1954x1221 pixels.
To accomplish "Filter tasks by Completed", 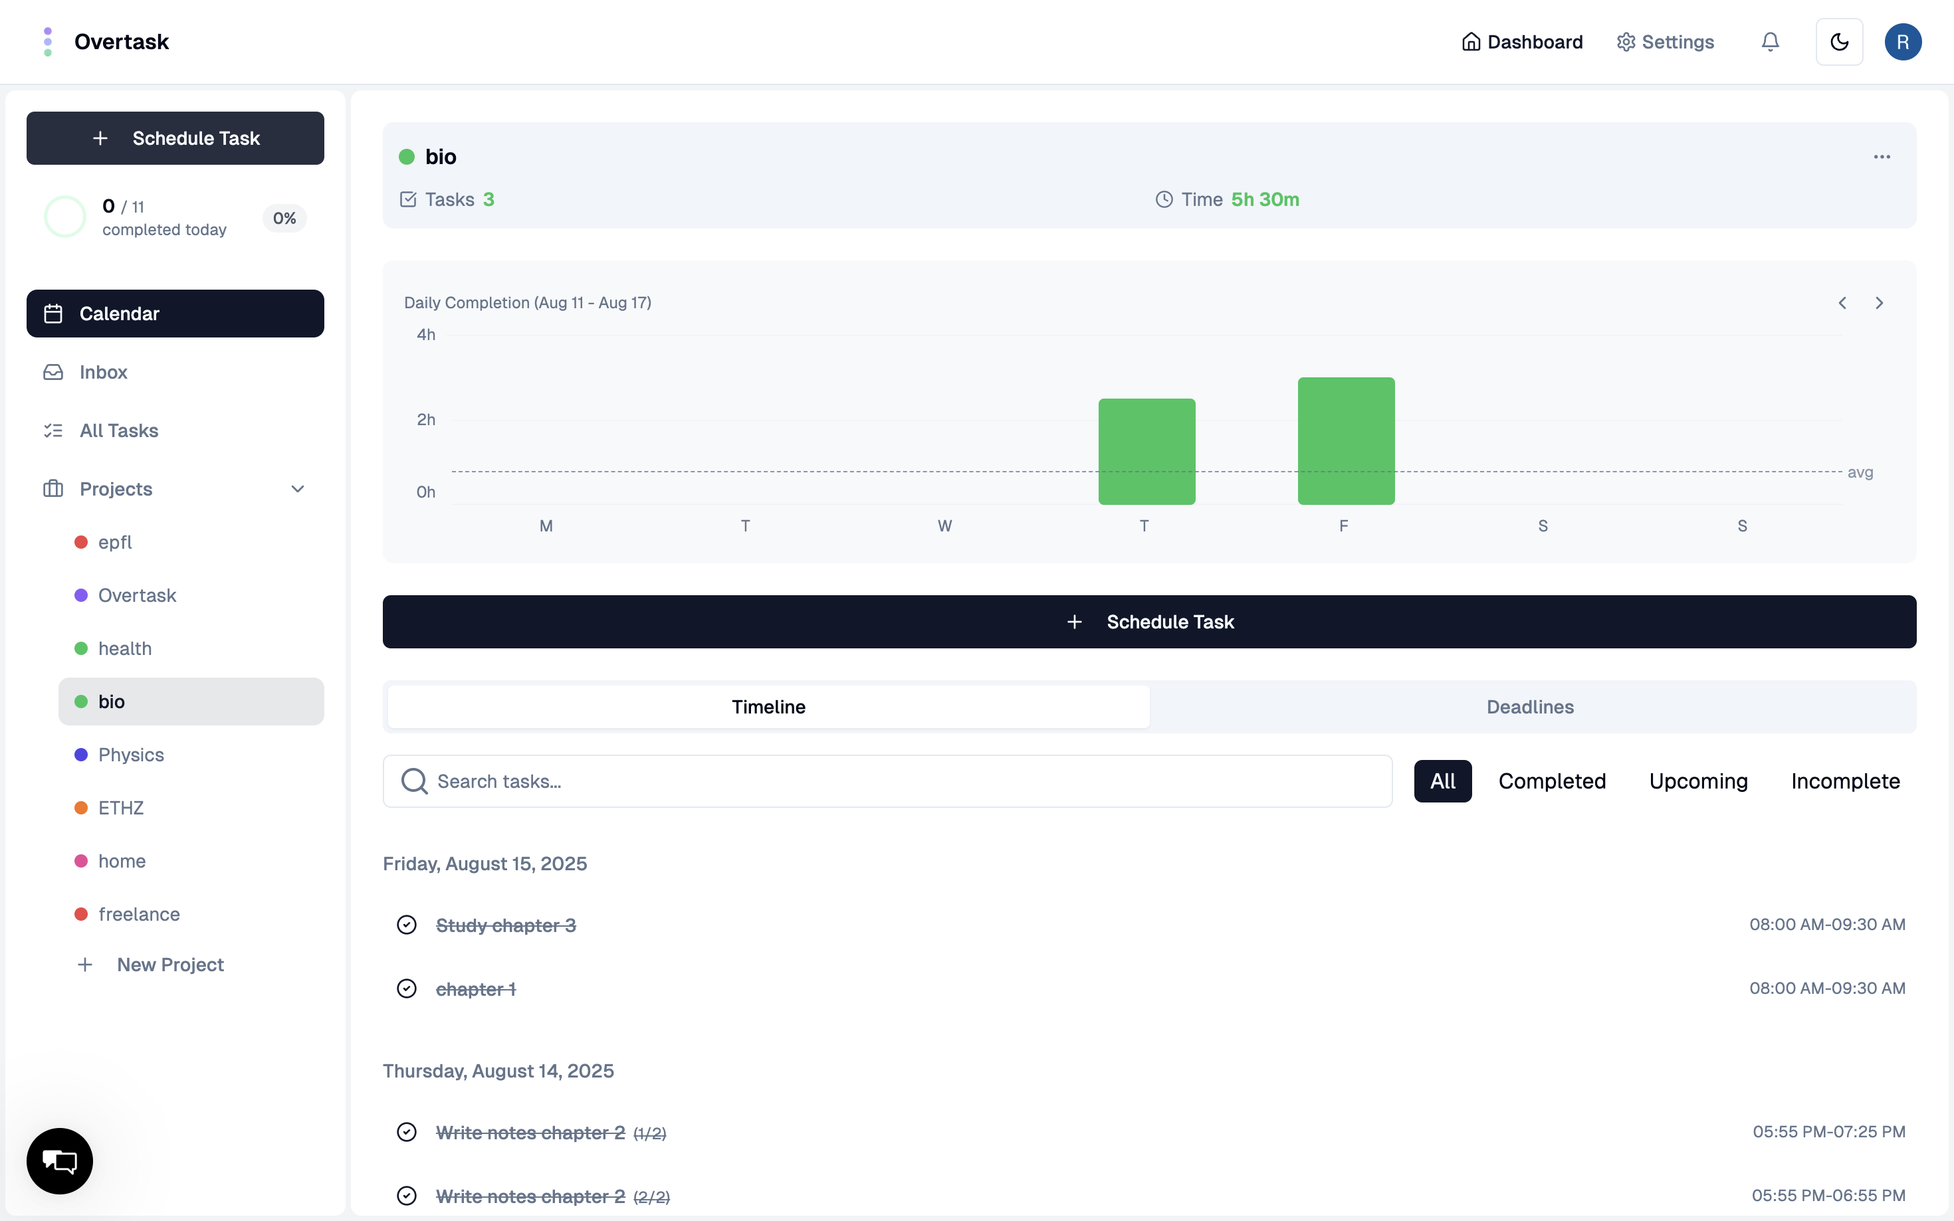I will pyautogui.click(x=1552, y=781).
